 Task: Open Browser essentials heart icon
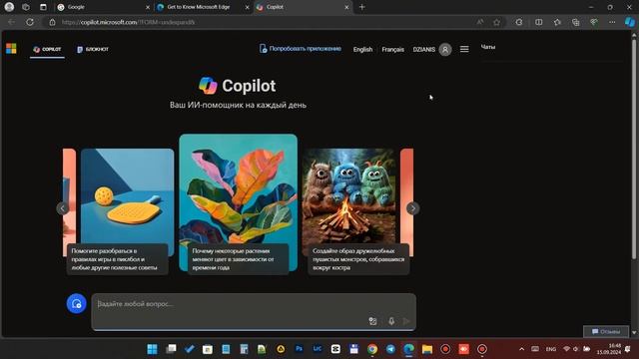(594, 22)
